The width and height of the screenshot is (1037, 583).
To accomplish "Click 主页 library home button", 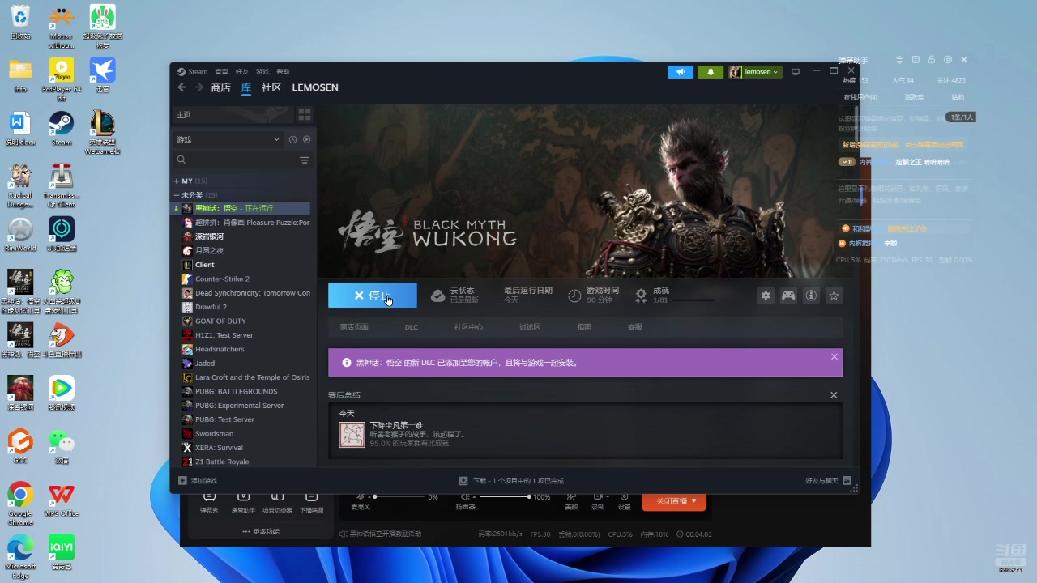I will point(233,114).
